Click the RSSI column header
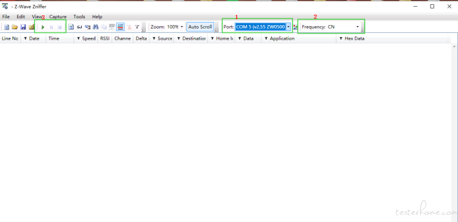 pyautogui.click(x=104, y=38)
